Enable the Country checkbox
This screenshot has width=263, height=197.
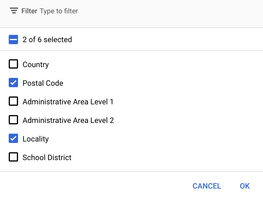(x=13, y=64)
